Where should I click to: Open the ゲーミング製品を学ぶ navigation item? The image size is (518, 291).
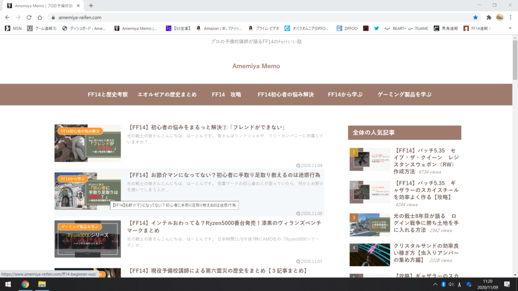coord(404,94)
